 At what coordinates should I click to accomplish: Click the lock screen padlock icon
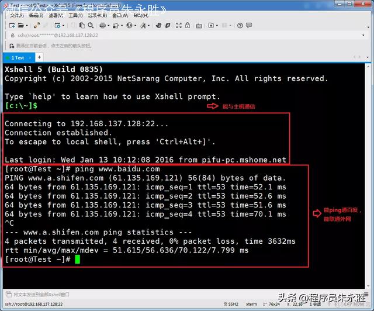click(x=188, y=25)
